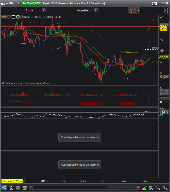Click the green 44,15 (+0,57%) price badge
170x192 pixels.
tap(32, 3)
